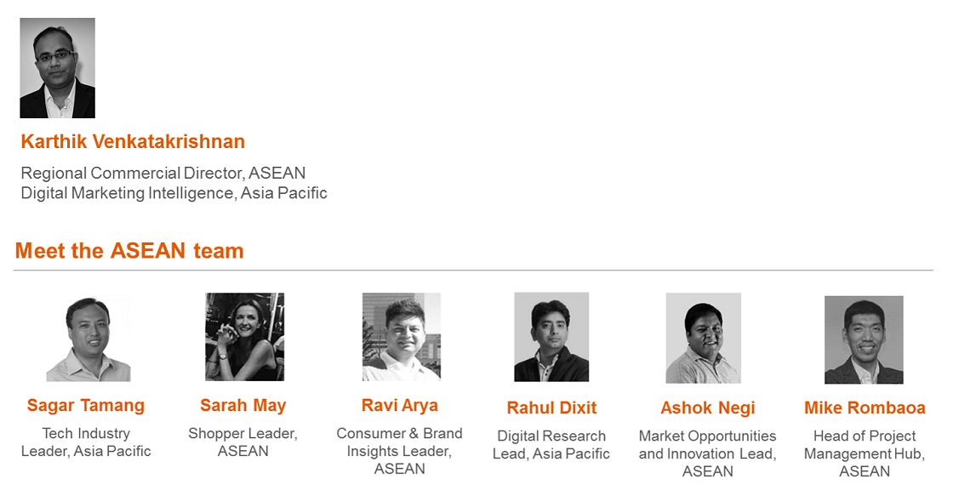View the Ravi Arya profile photo
953x496 pixels.
[x=402, y=337]
